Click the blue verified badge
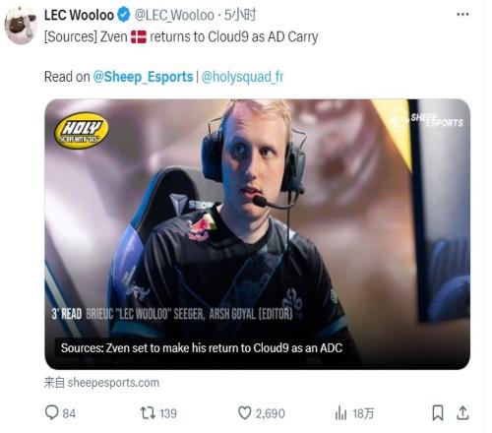This screenshot has height=433, width=492. click(x=124, y=15)
